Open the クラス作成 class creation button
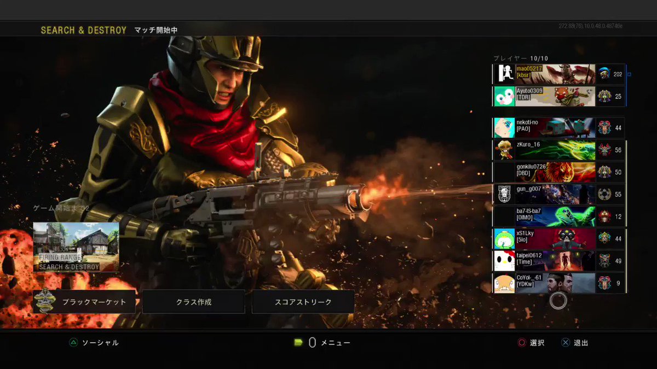This screenshot has height=369, width=657. [193, 302]
